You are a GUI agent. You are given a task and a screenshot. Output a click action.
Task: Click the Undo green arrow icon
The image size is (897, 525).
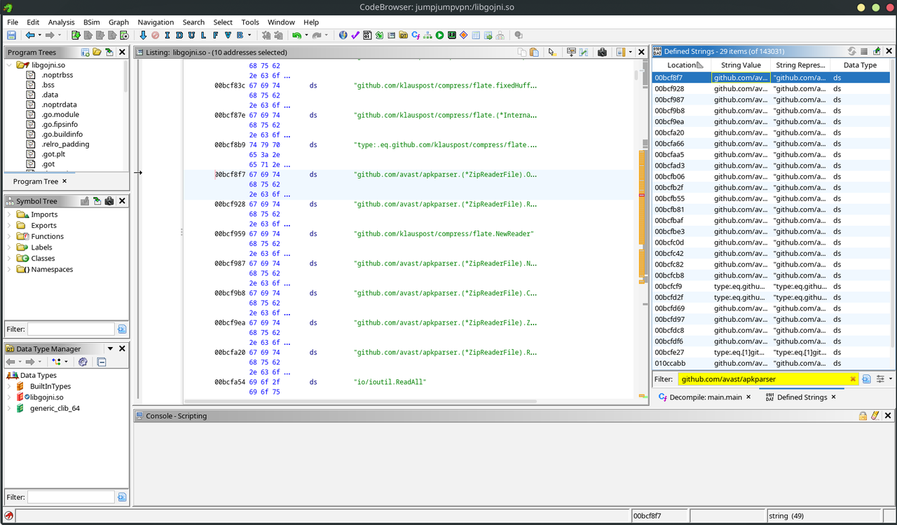pos(297,35)
